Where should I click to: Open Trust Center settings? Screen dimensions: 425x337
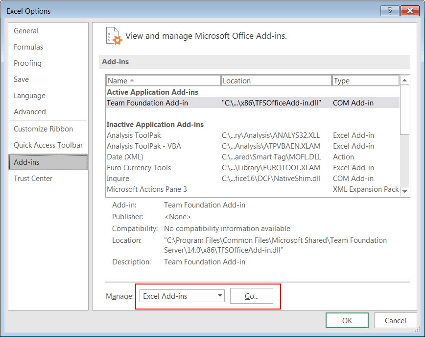33,179
